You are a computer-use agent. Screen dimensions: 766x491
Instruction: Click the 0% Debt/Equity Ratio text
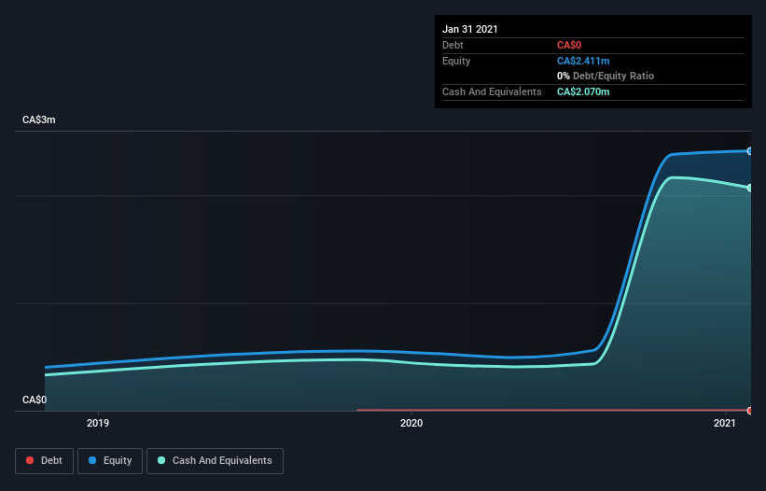(x=606, y=76)
